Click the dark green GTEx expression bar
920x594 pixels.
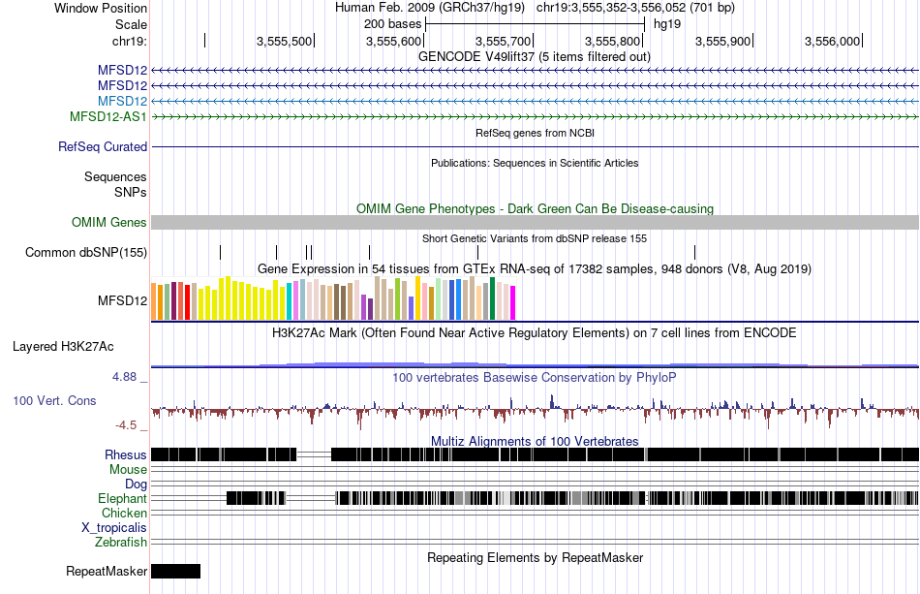492,298
